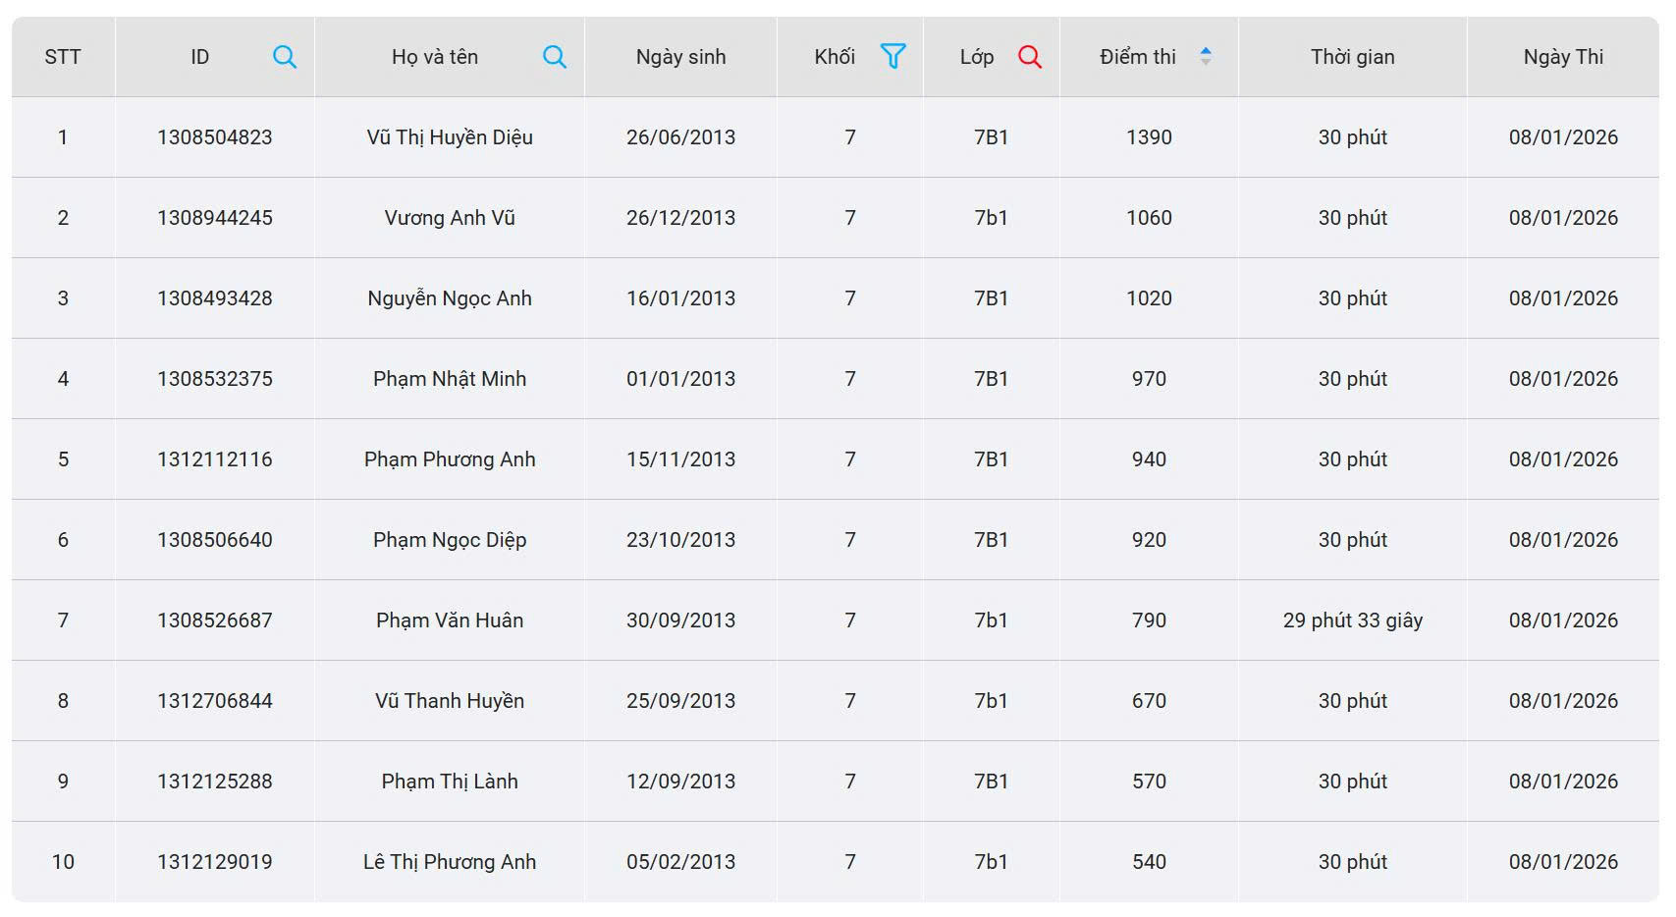This screenshot has width=1676, height=917.
Task: Click the search icon in ID column
Action: pyautogui.click(x=284, y=57)
